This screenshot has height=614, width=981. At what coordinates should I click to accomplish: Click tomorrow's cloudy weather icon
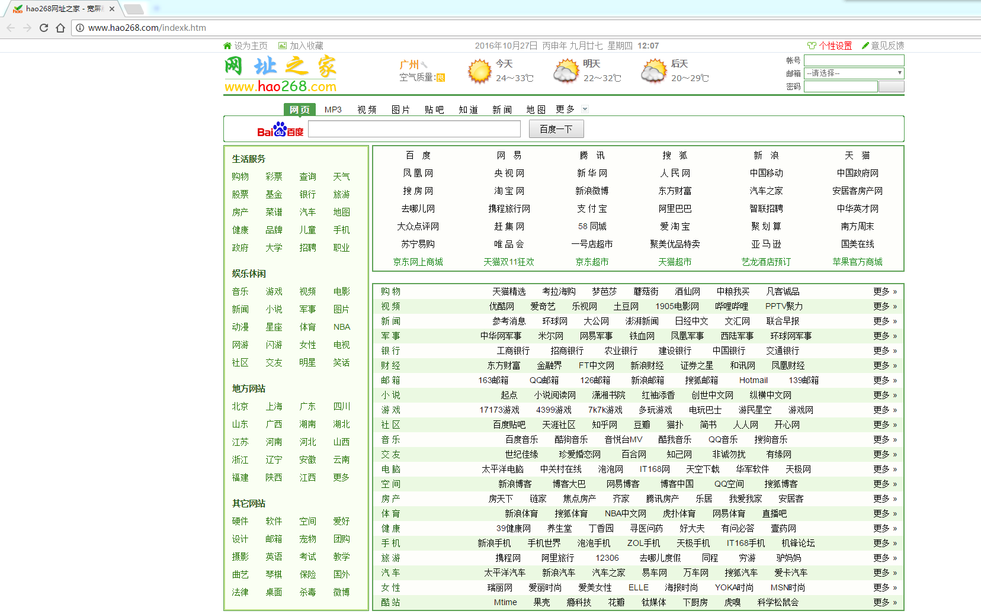(566, 72)
